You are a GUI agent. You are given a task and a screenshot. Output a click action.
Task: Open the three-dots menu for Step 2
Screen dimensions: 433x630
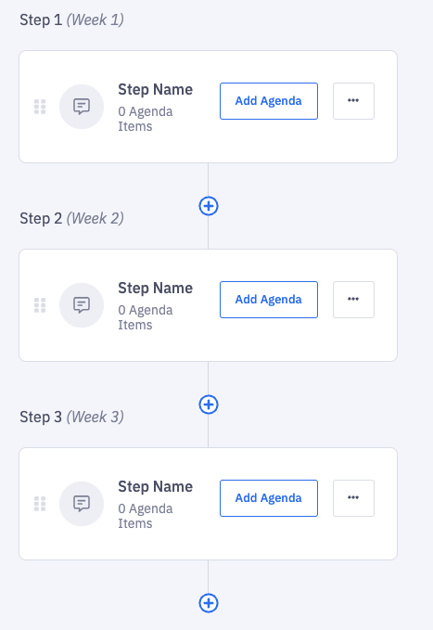[353, 300]
